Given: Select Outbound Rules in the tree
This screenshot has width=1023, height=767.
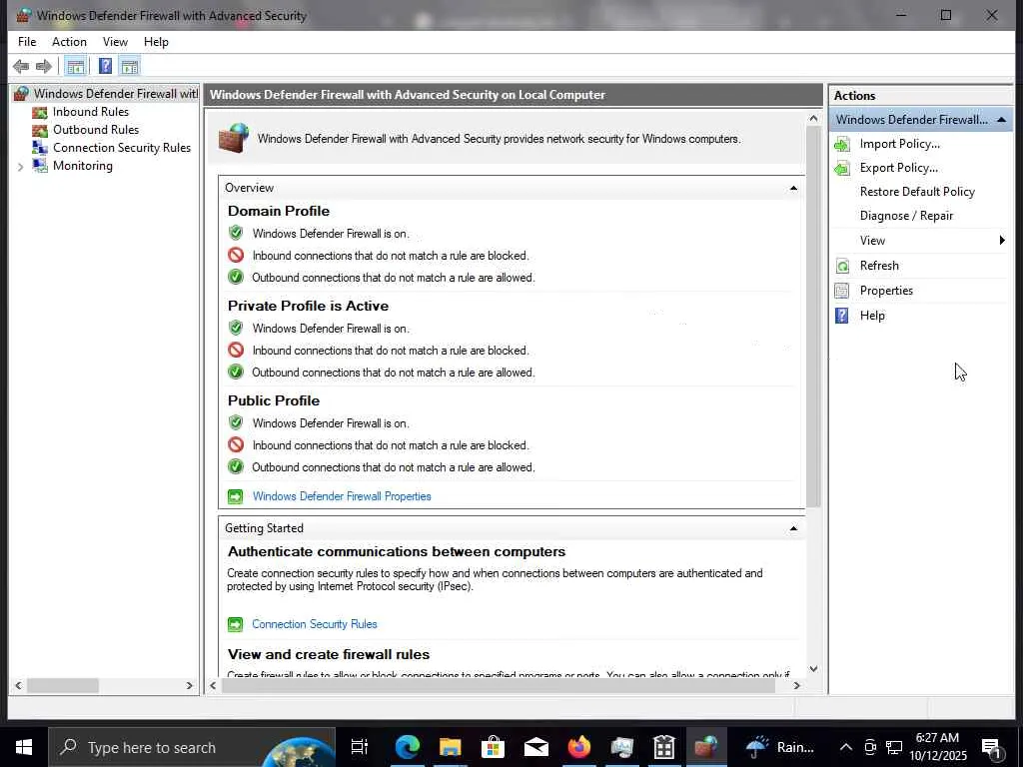Looking at the screenshot, I should pos(96,130).
